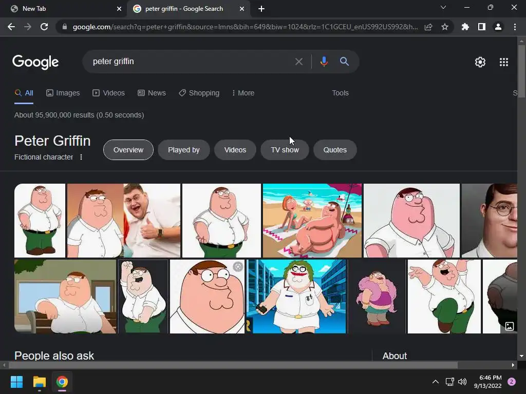Select the TV show chip
Screen dimensions: 526x394
[285, 150]
